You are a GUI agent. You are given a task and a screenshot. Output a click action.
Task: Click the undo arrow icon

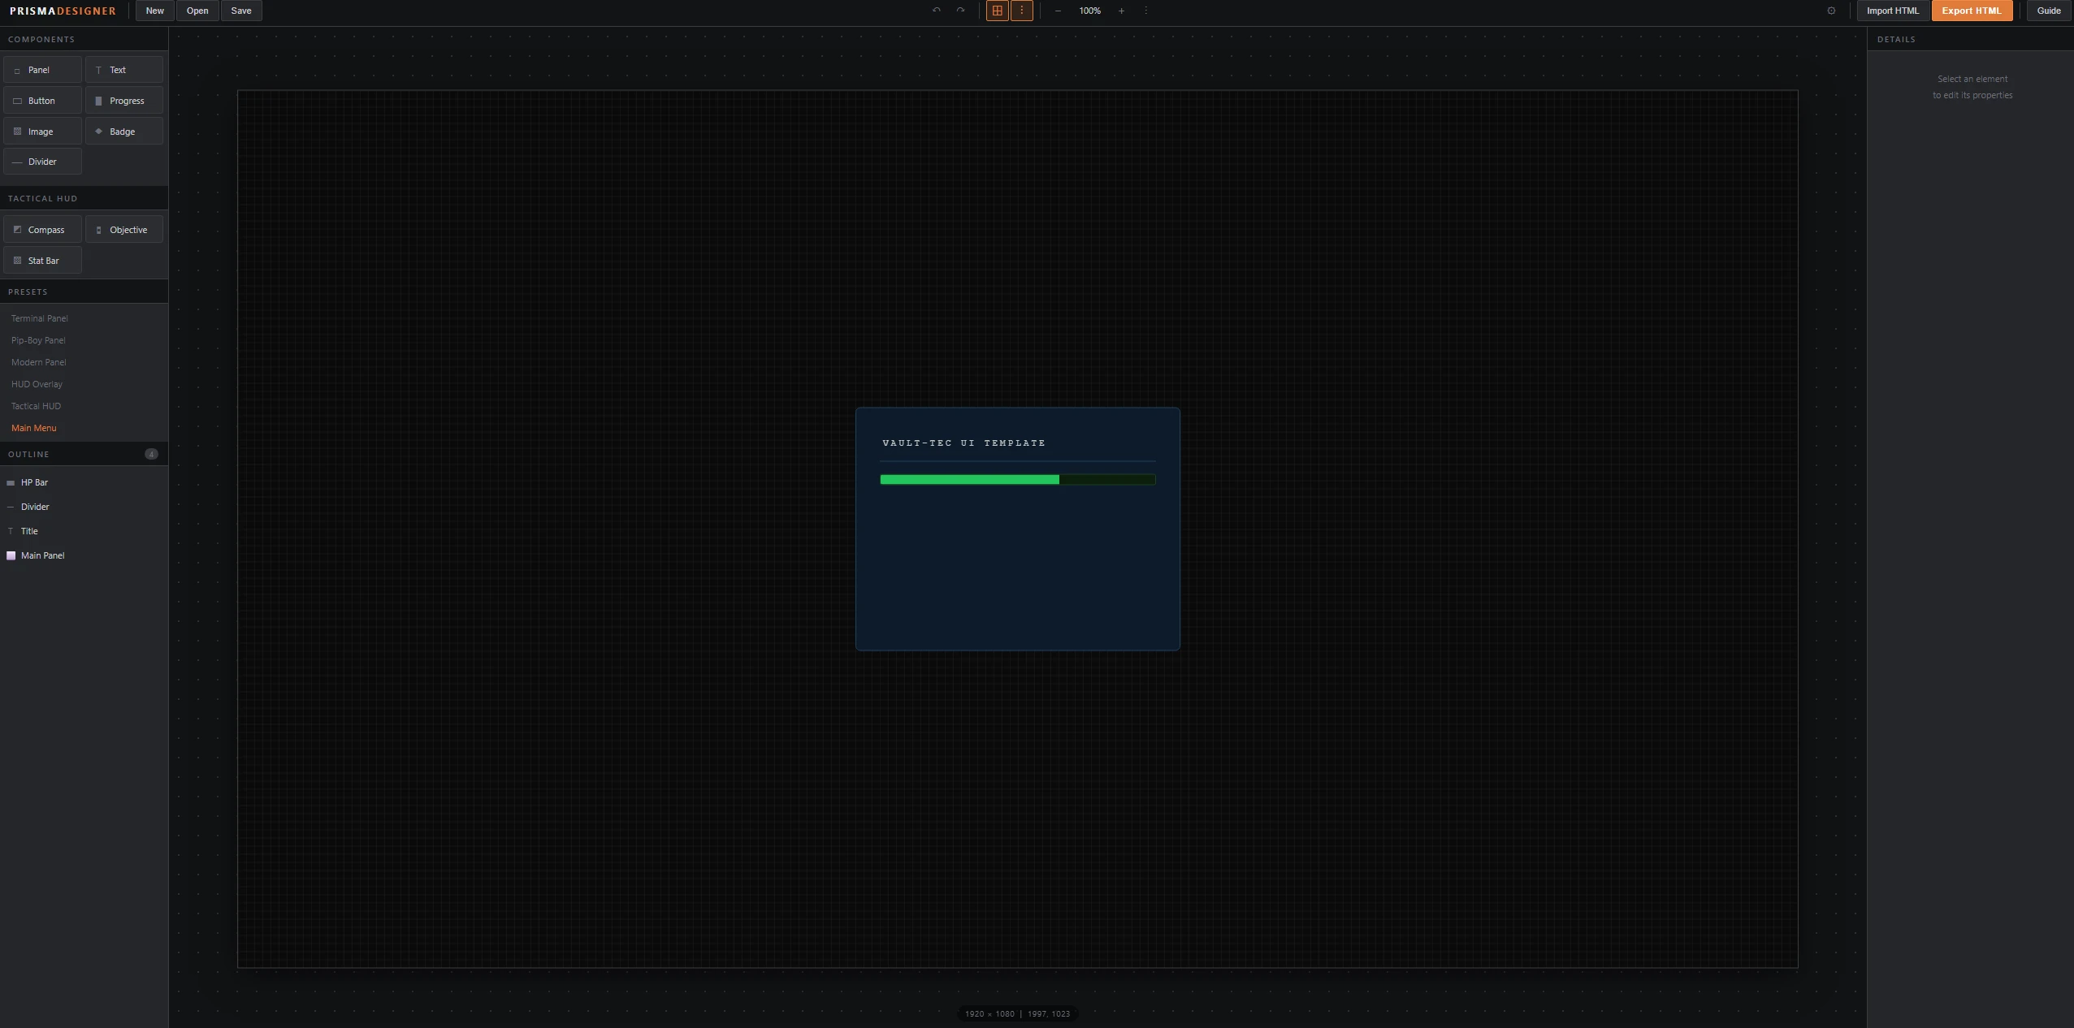tap(936, 11)
